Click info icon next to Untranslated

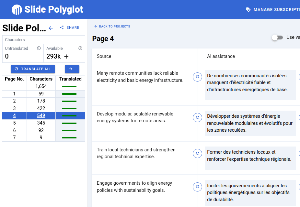point(39,49)
